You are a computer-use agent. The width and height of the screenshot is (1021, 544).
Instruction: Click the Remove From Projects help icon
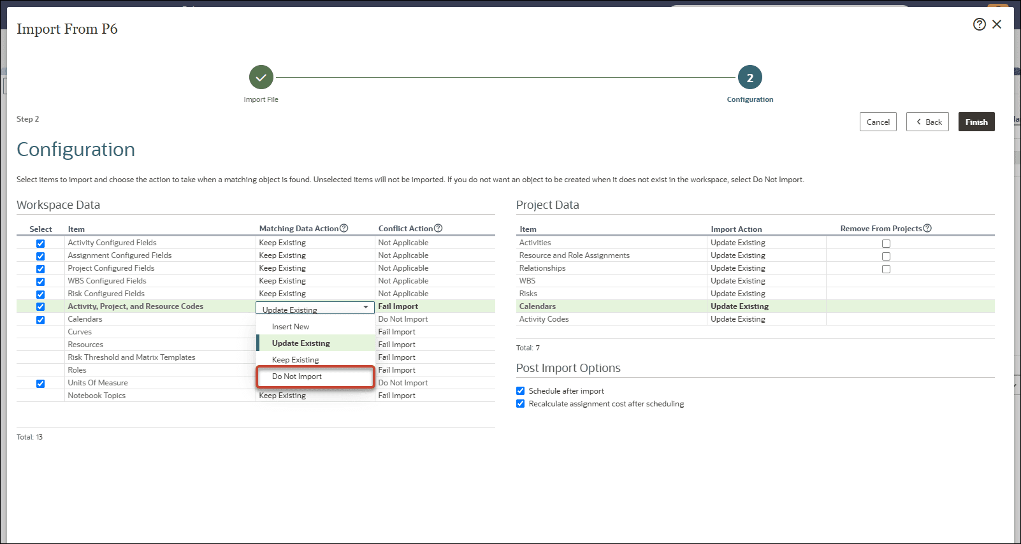(927, 228)
